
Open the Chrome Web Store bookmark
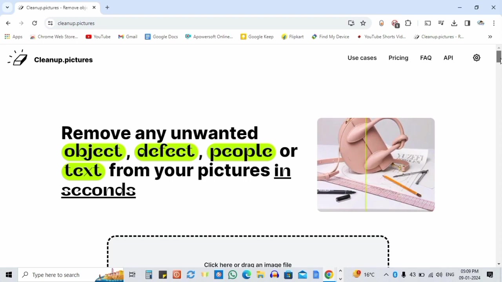[x=54, y=36]
